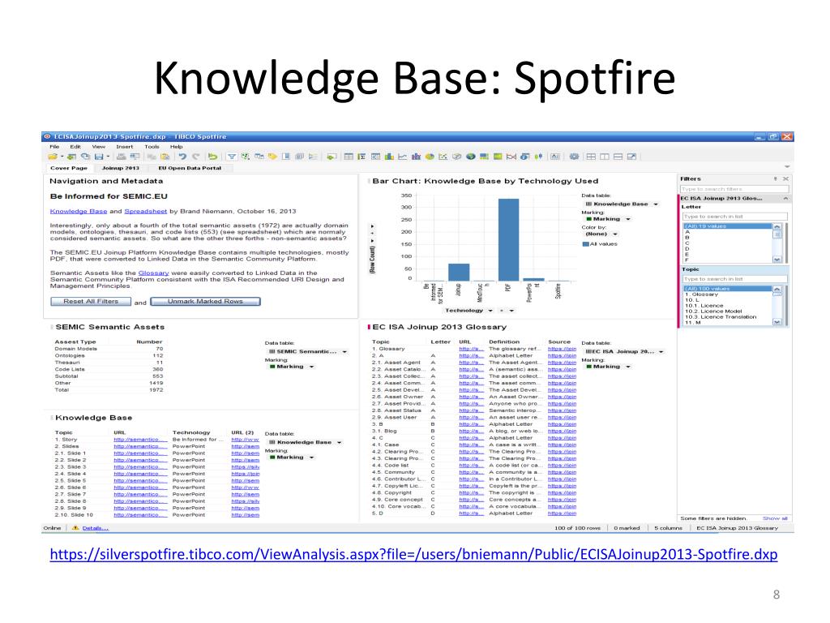Open the Glossary hyperlink
830x623 pixels.
(x=153, y=273)
